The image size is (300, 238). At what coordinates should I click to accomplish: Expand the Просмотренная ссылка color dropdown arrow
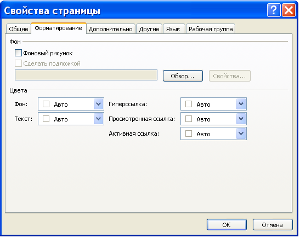click(241, 119)
